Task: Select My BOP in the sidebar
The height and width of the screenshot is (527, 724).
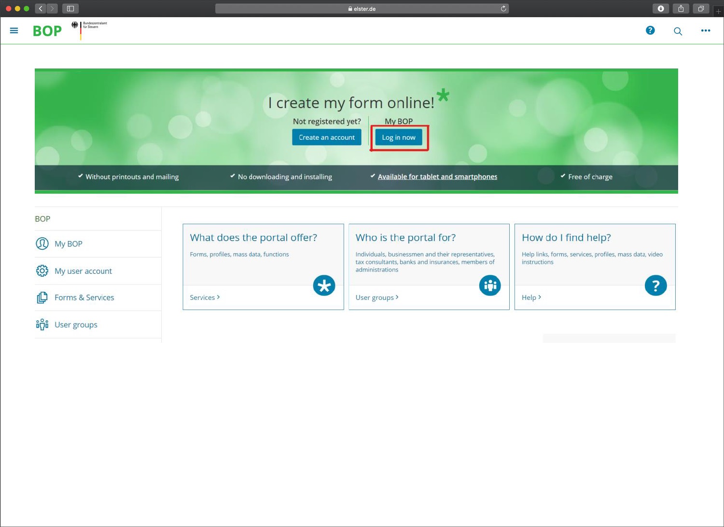Action: (68, 244)
